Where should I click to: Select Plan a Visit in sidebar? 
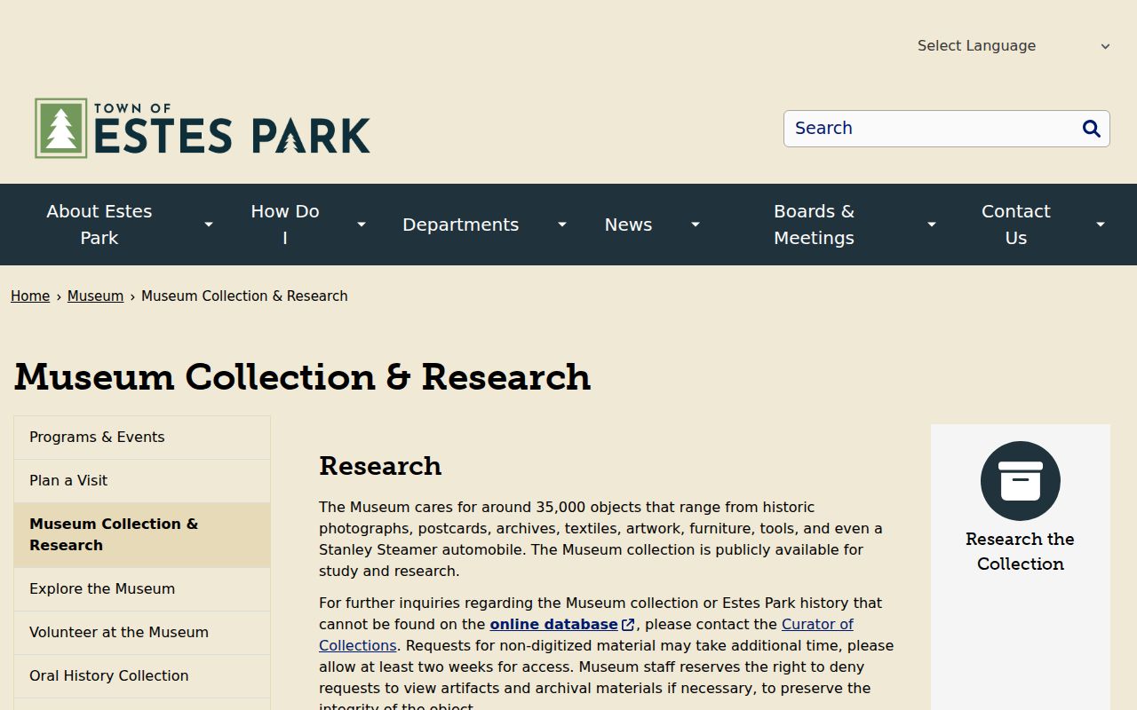[x=142, y=481]
